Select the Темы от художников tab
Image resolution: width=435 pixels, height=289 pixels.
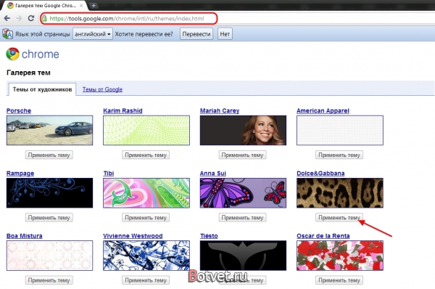(42, 89)
